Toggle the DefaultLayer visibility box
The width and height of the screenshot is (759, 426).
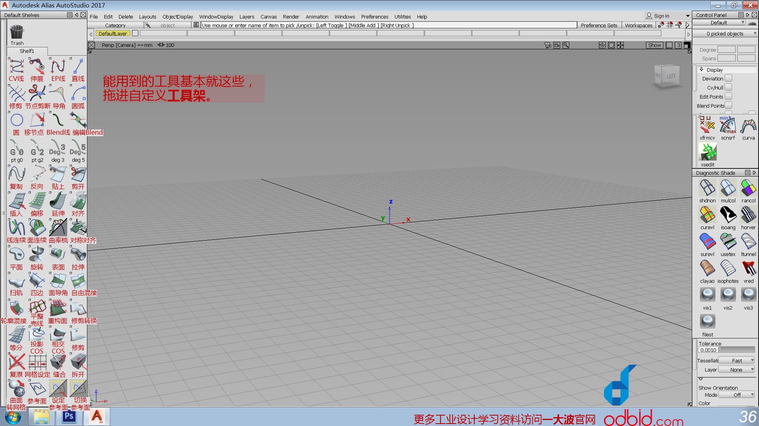(x=135, y=33)
